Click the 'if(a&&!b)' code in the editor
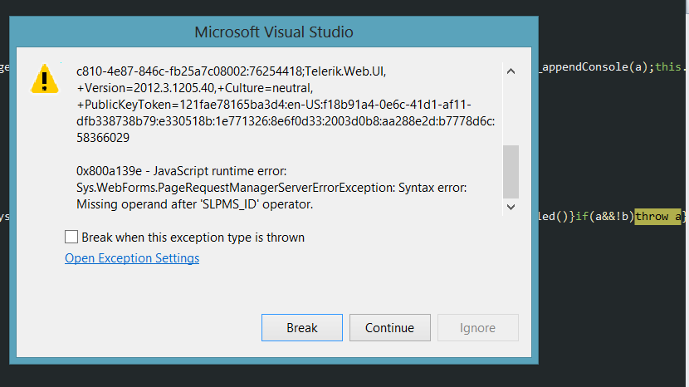 605,217
